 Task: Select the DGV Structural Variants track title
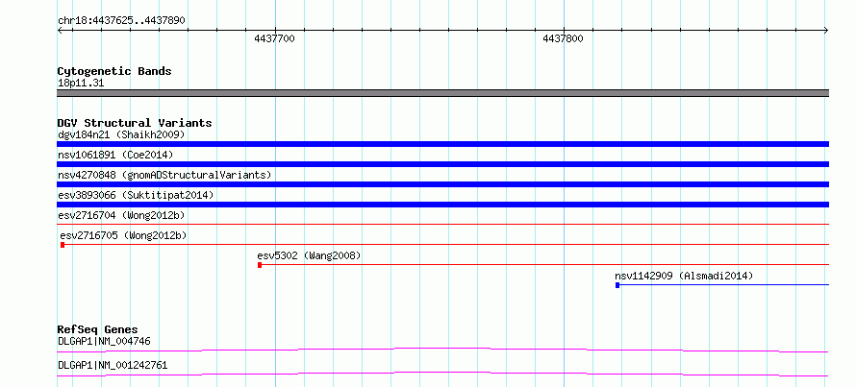tap(135, 123)
